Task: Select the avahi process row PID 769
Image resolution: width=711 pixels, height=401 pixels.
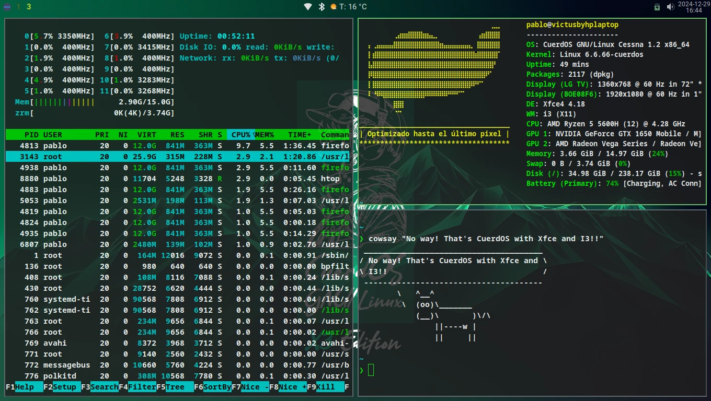Action: [178, 343]
